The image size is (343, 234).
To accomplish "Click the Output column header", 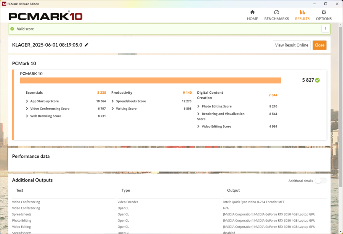I will (233, 190).
